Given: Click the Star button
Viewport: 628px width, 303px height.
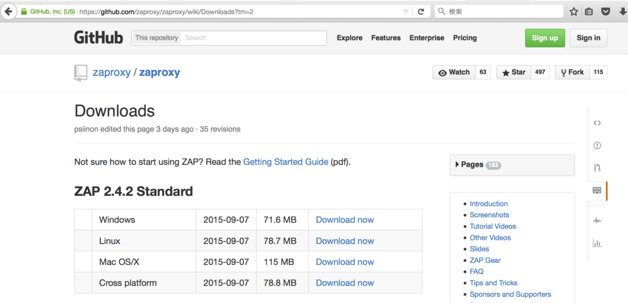Looking at the screenshot, I should pos(513,72).
